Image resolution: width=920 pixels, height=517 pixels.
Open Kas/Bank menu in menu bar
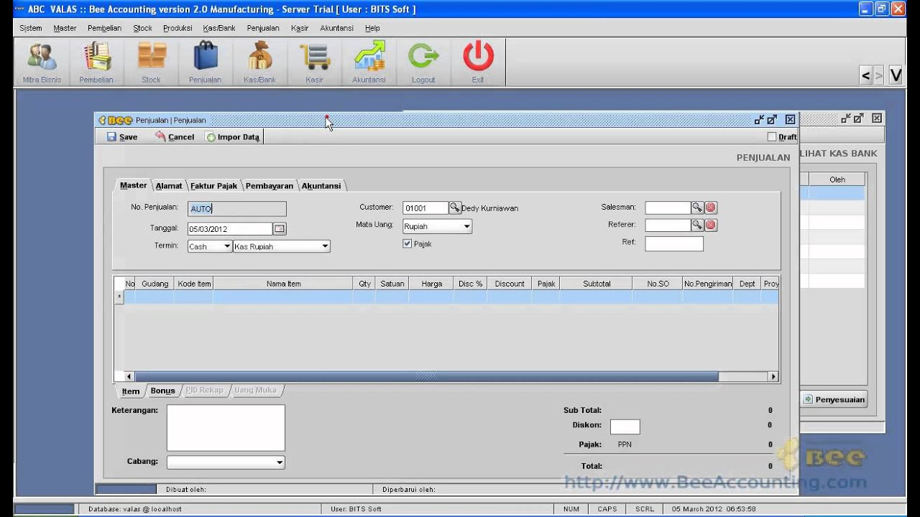[x=219, y=28]
